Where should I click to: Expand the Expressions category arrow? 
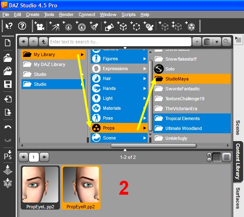click(x=145, y=69)
